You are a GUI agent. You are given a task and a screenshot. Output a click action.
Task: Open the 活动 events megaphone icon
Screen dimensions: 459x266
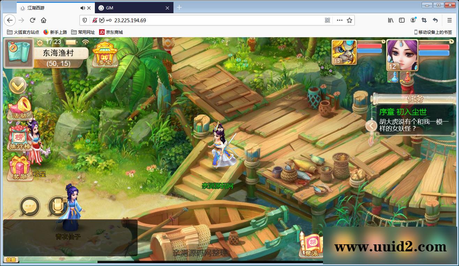[x=21, y=108]
